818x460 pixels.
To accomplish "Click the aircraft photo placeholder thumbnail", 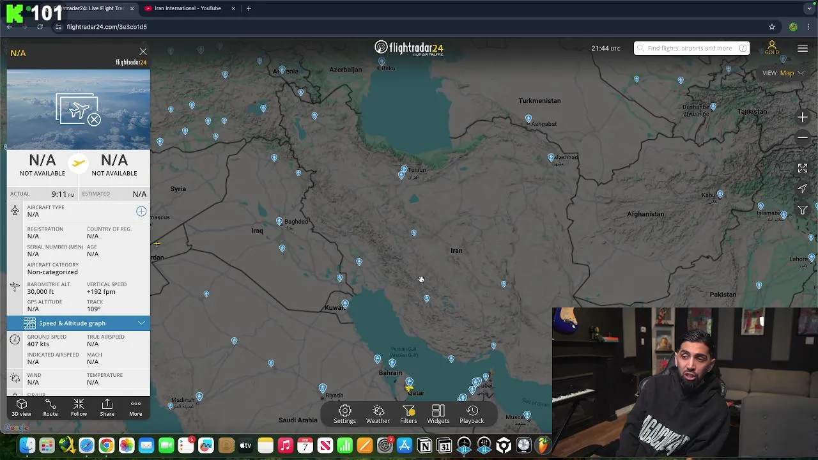I will pos(79,109).
